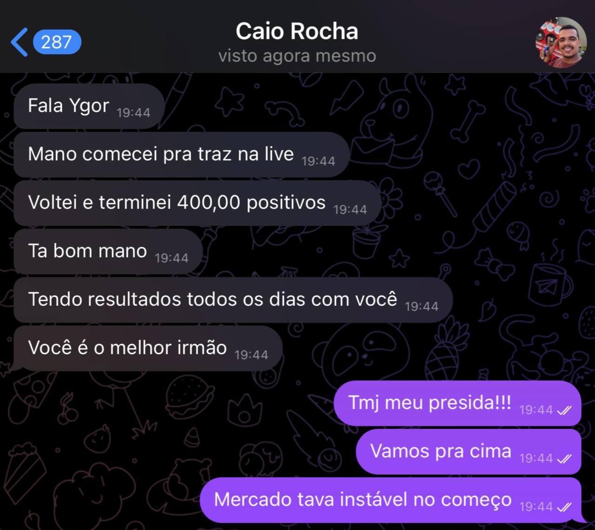Select the 'Mano comecei pra traz na live' message
595x530 pixels.
click(182, 155)
